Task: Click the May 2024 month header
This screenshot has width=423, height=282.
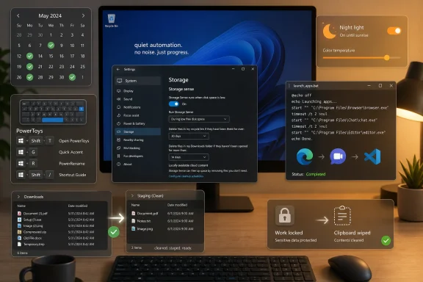Action: tap(50, 16)
